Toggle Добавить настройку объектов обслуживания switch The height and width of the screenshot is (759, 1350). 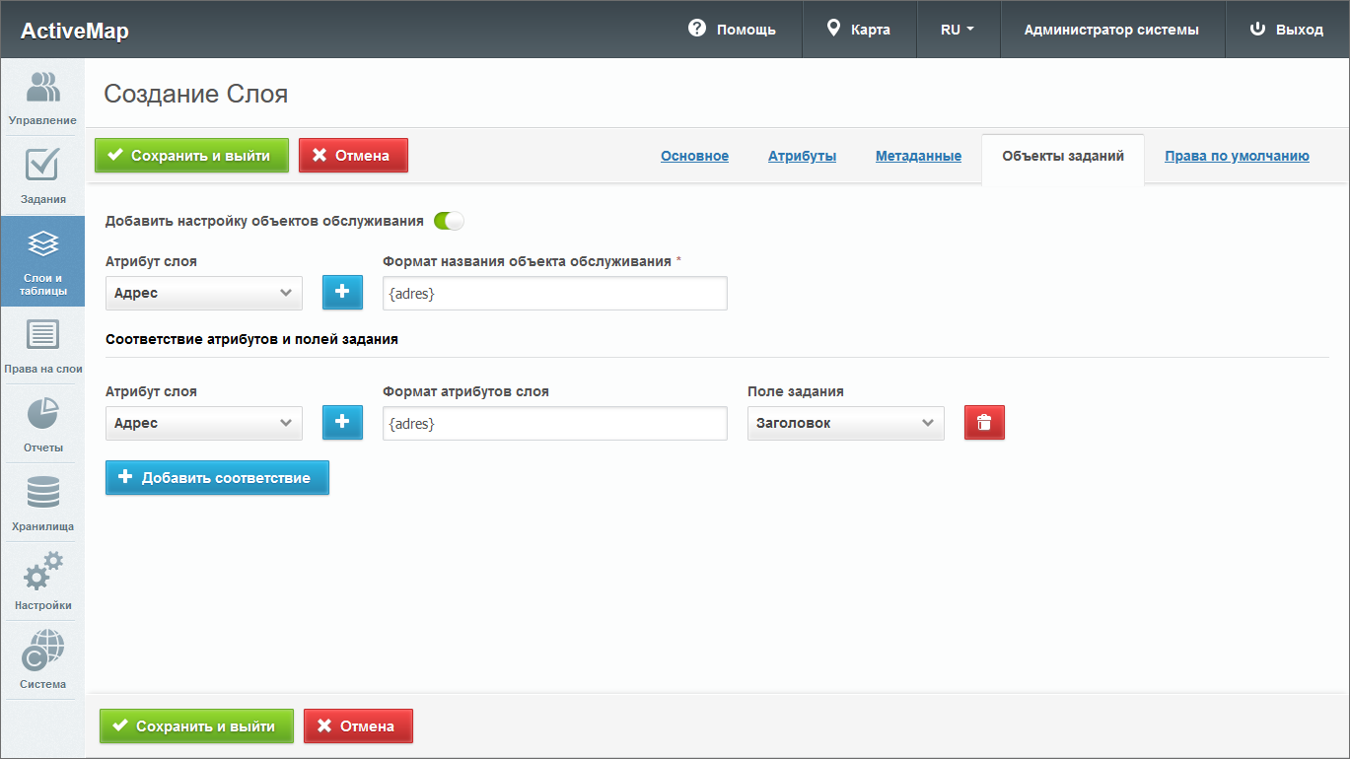[x=449, y=221]
